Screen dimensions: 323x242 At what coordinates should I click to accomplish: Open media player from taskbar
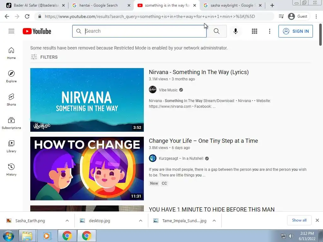[47, 236]
